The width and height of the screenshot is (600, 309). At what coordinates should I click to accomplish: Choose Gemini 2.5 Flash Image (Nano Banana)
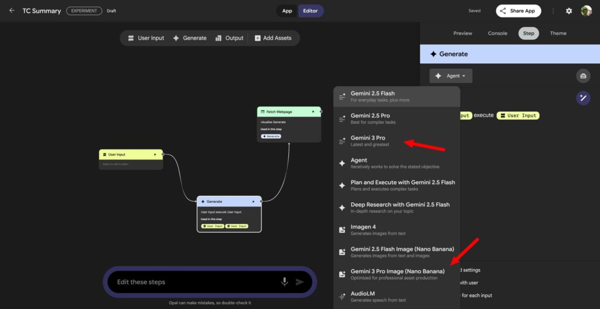(x=397, y=252)
